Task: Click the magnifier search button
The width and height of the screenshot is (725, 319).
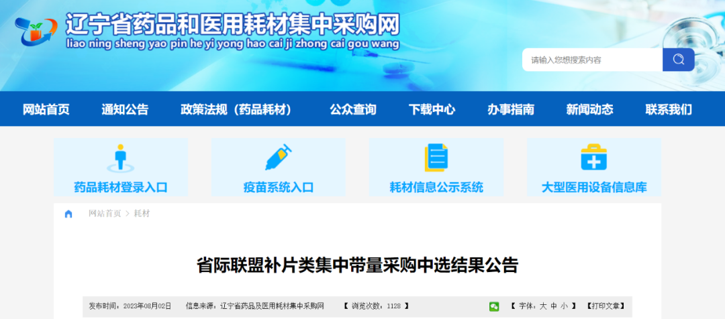Action: [678, 60]
